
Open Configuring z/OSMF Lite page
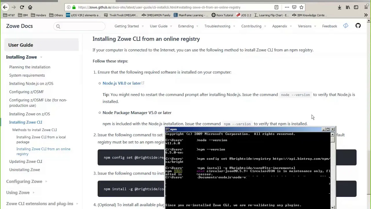coord(38,103)
